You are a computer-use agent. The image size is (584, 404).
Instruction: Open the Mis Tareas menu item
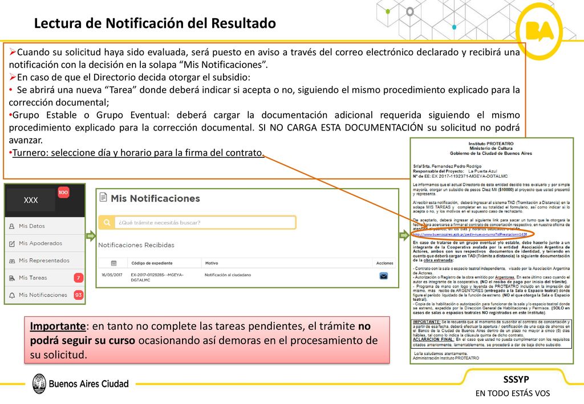(44, 278)
